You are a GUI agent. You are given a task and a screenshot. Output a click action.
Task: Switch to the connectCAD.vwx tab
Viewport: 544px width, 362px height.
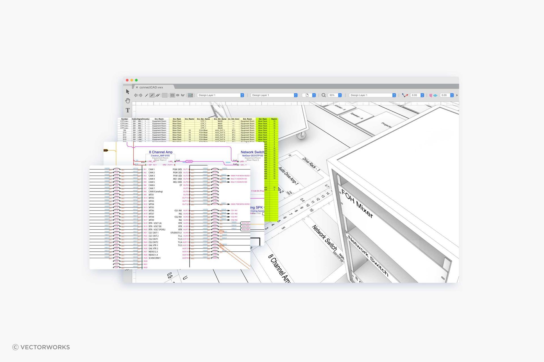[151, 87]
